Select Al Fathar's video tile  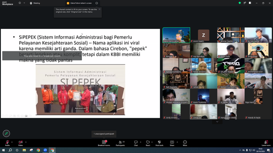coord(231,96)
